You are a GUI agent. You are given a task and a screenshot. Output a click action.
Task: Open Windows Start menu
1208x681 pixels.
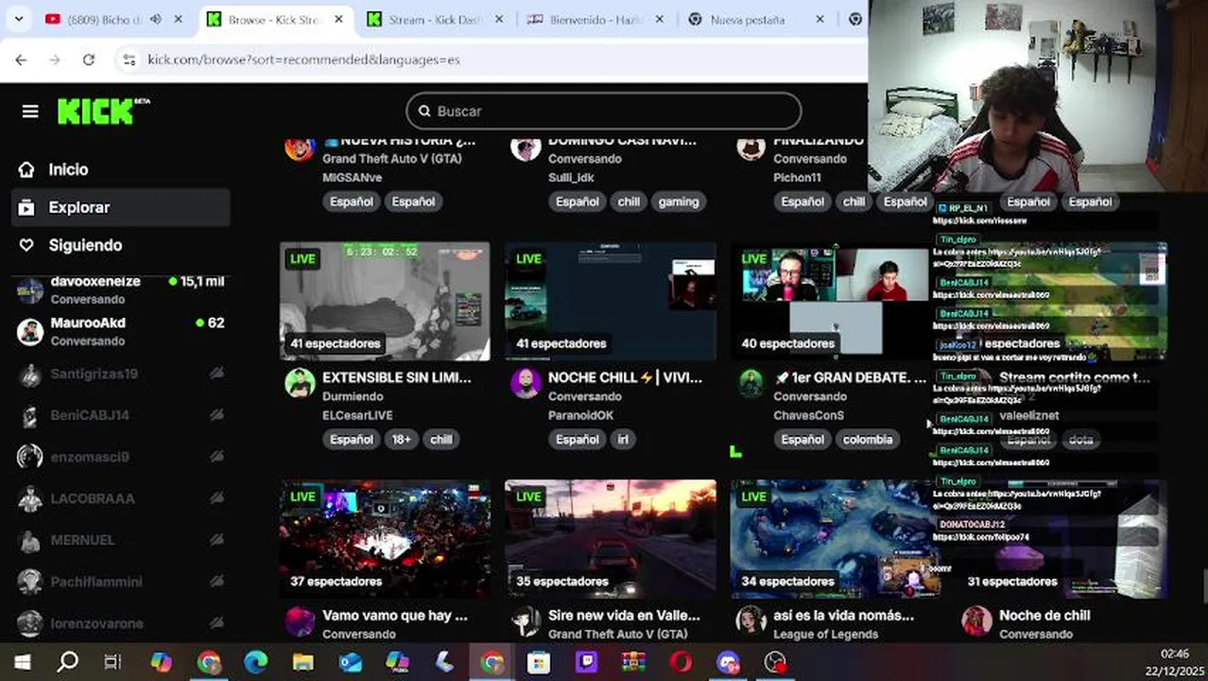pos(22,662)
